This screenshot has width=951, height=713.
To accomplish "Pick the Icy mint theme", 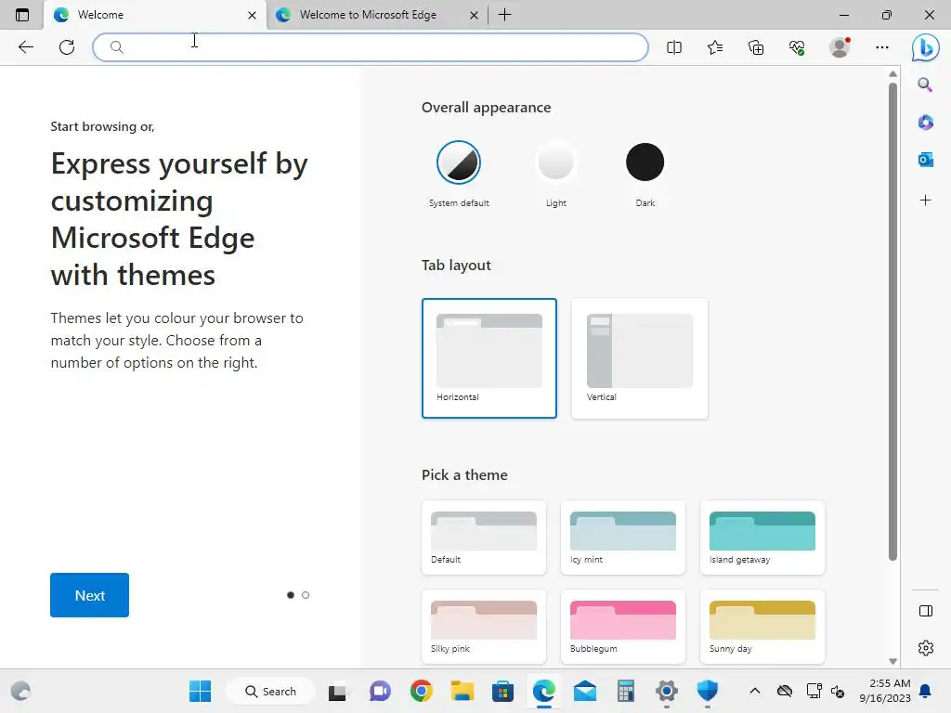I will pos(623,538).
